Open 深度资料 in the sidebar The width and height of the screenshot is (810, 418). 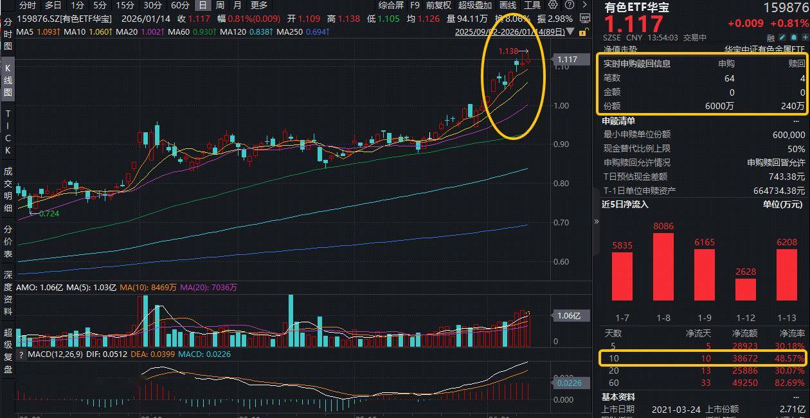click(x=8, y=292)
